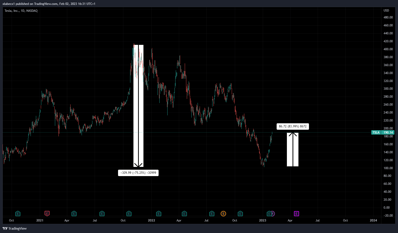The image size is (398, 233).
Task: Click the 190.14 current price label
Action: click(x=388, y=133)
